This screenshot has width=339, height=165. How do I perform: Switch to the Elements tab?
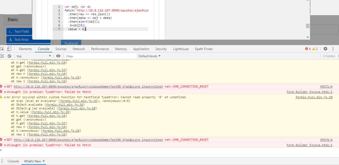pyautogui.click(x=25, y=49)
